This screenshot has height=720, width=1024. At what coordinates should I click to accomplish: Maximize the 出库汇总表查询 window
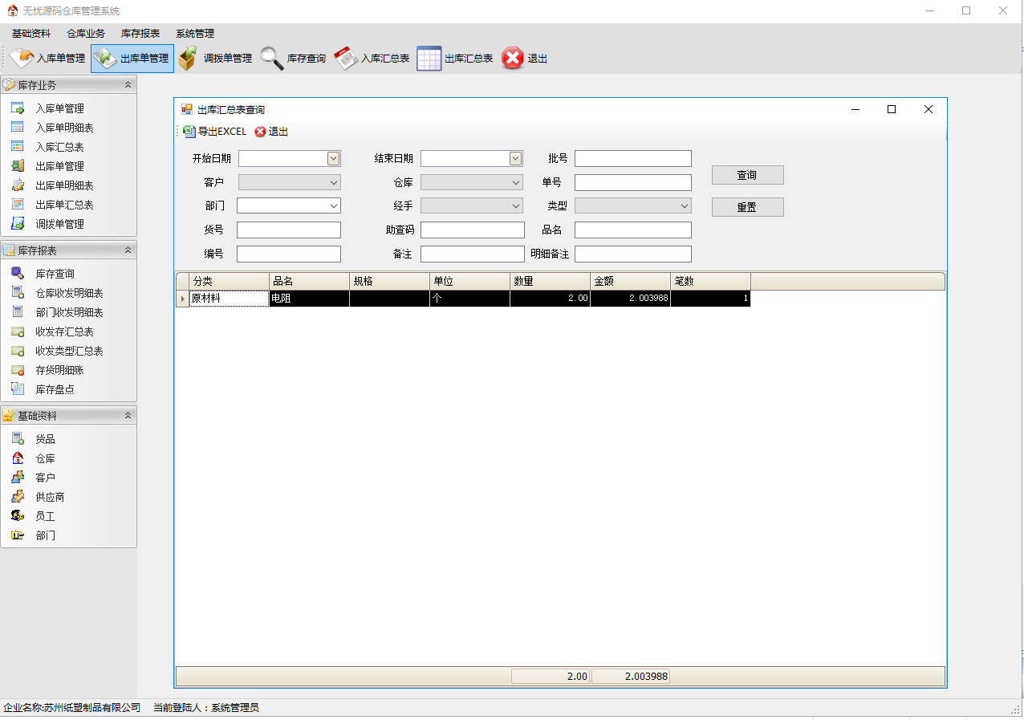click(x=892, y=110)
